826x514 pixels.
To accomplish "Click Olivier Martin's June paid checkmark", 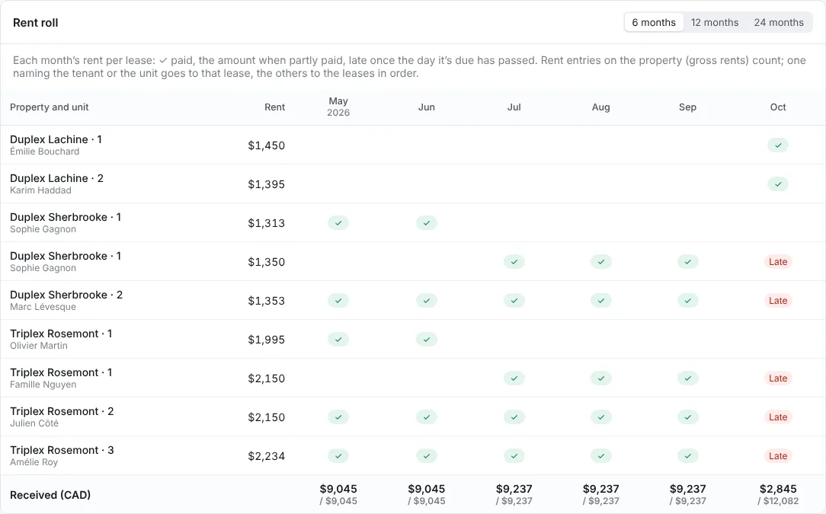I will tap(427, 340).
